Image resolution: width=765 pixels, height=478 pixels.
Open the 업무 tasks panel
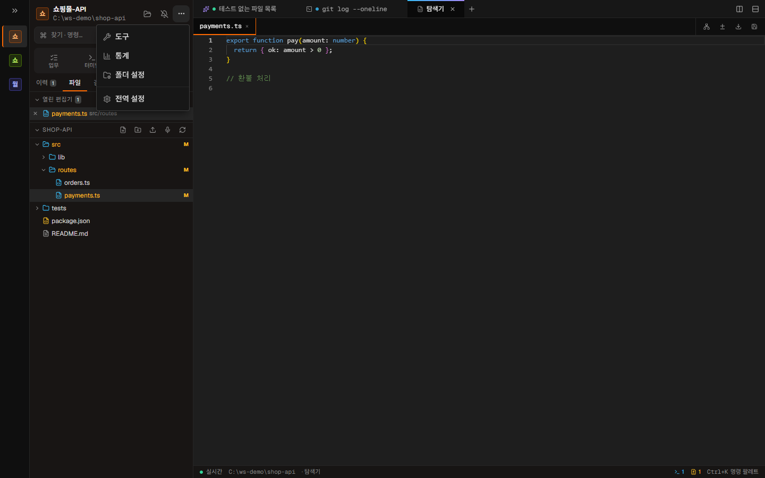[x=54, y=61]
